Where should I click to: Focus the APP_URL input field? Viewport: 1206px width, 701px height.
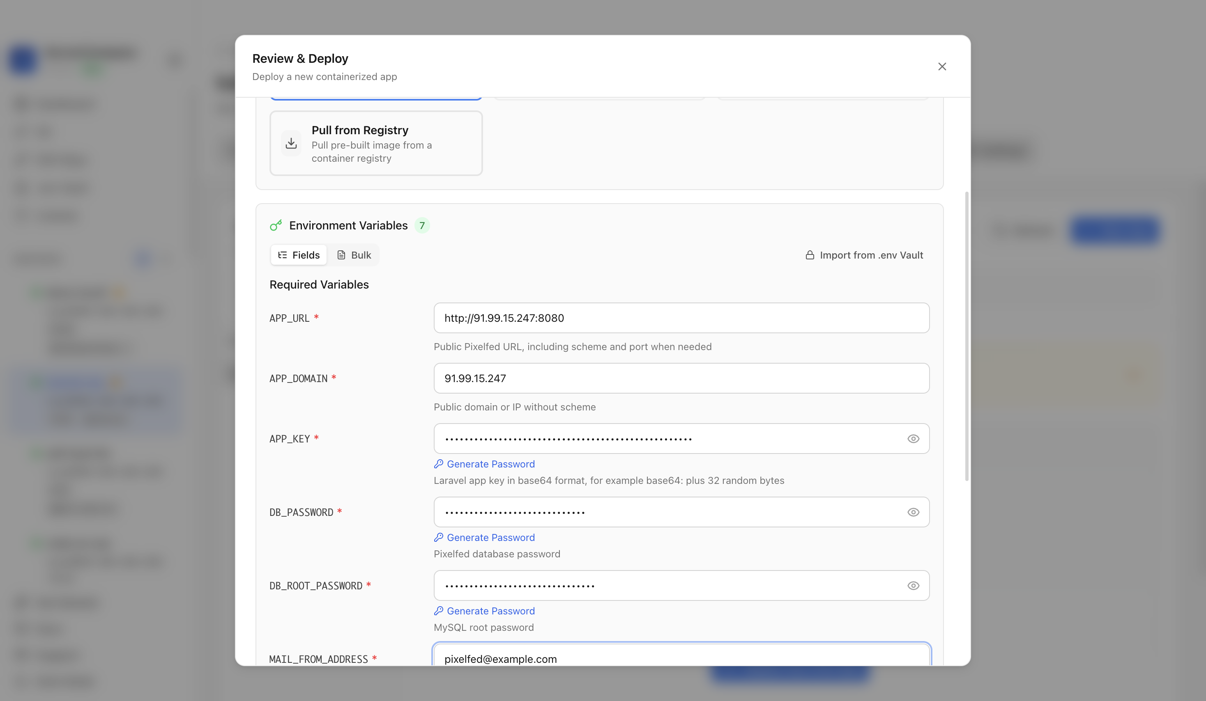point(681,318)
